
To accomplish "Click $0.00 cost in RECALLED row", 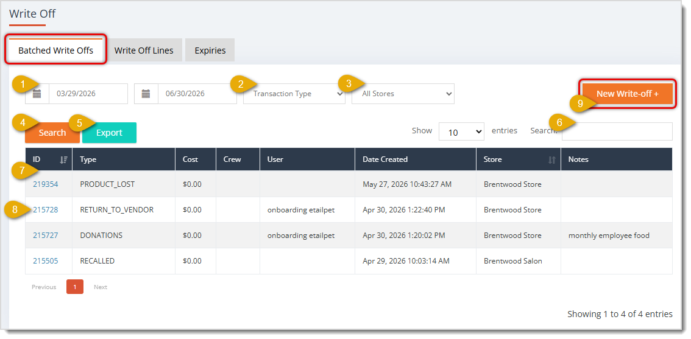I will click(192, 260).
